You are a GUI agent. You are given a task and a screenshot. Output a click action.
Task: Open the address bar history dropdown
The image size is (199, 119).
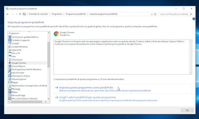(152, 14)
